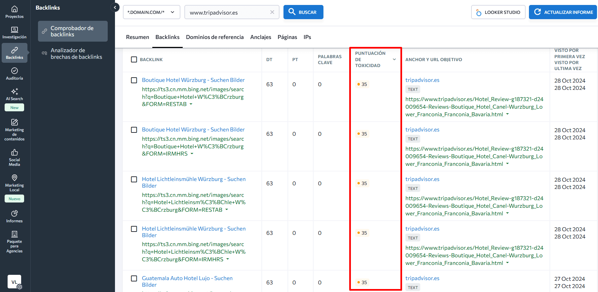Image resolution: width=598 pixels, height=292 pixels.
Task: Open first Boutique Hotel Würzburg - Suchen Bilder link
Action: click(193, 80)
